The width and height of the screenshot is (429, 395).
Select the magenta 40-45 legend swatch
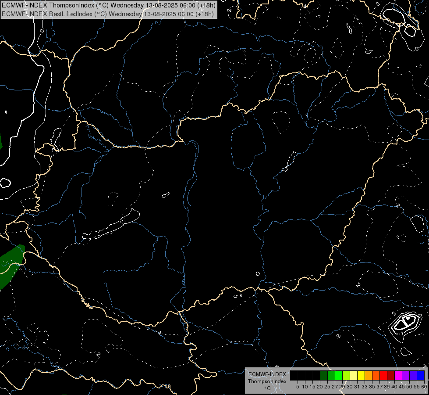coord(398,376)
